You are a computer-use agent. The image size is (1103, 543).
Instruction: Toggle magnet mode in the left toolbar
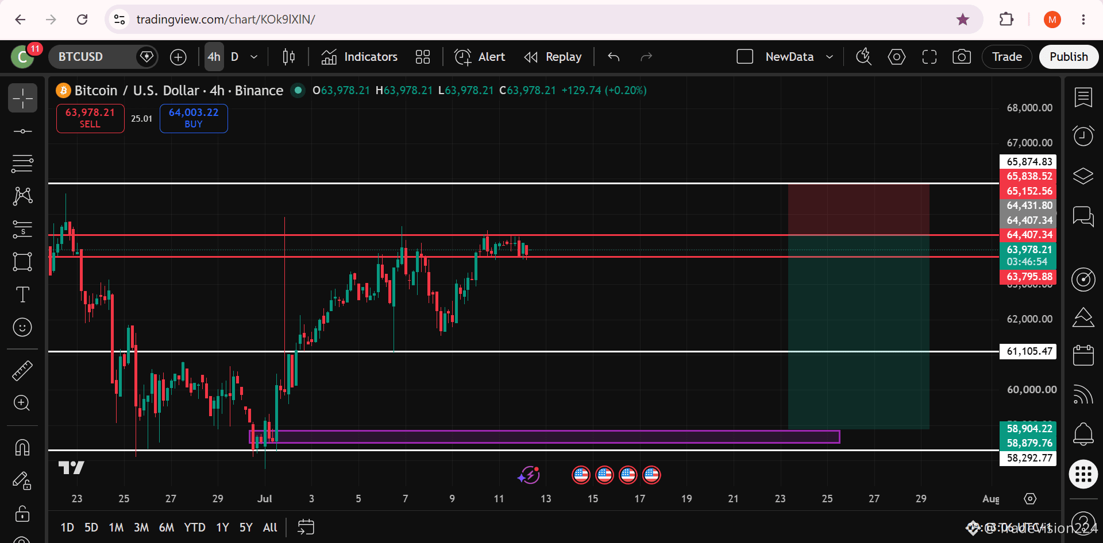pos(22,447)
